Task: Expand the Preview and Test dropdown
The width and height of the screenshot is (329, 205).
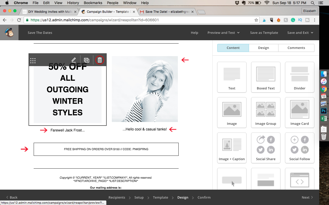Action: click(x=224, y=33)
